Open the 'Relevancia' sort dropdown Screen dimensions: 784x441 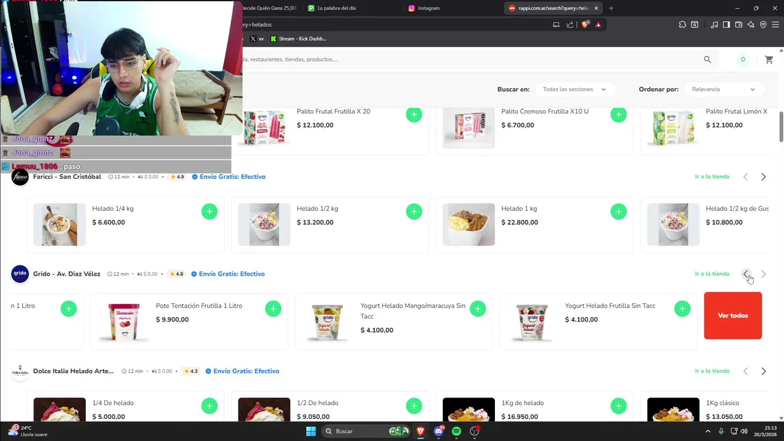(x=723, y=89)
